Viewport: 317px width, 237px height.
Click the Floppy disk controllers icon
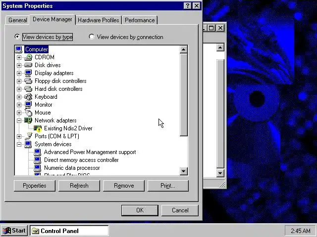tap(28, 81)
